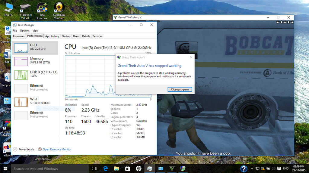Switch to the App history tab
Screen dimensions: 309x173
(52, 36)
